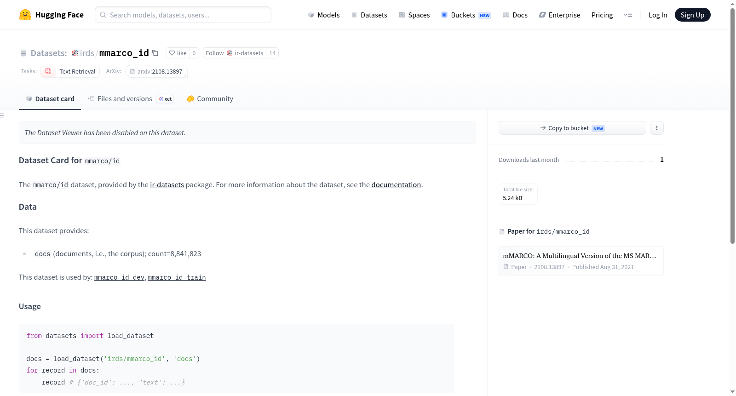The height and width of the screenshot is (396, 736).
Task: Like the dataset with the heart button
Action: tap(178, 53)
